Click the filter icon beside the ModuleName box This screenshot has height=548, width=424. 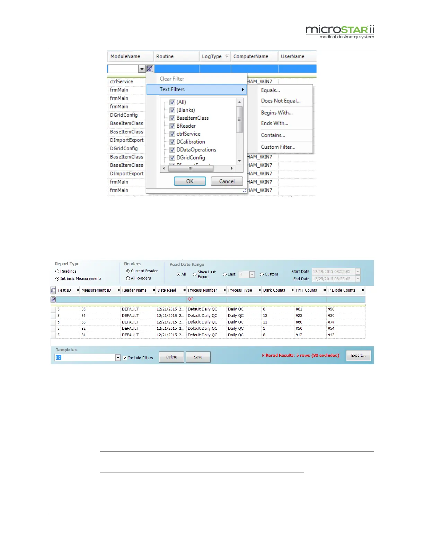pos(150,69)
